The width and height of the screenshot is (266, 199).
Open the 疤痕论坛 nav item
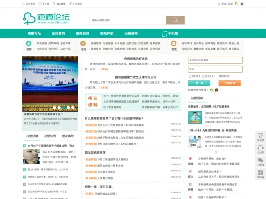pos(34,33)
